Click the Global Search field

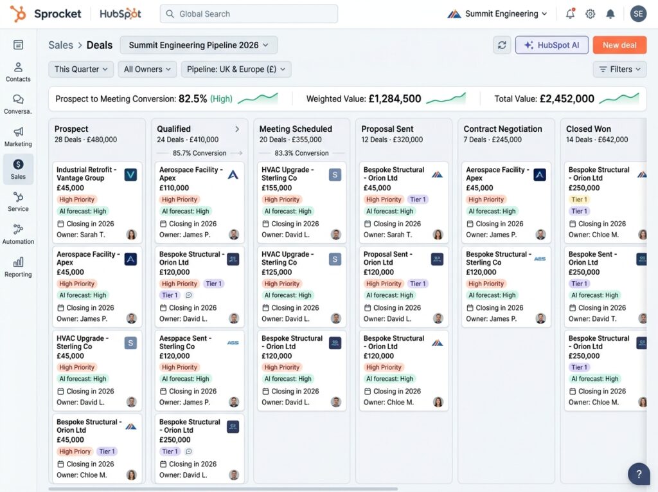(x=249, y=14)
